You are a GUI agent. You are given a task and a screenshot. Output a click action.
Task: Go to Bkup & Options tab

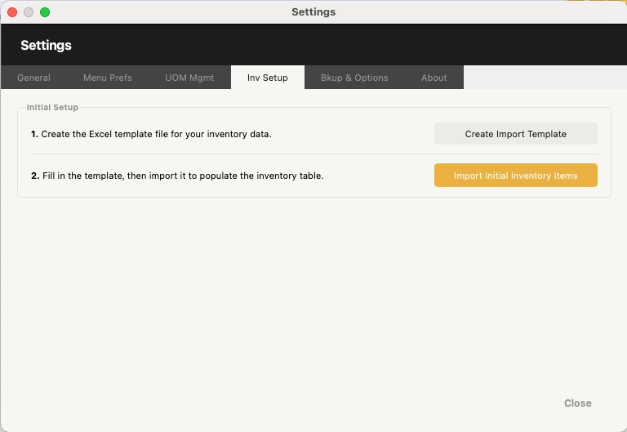(354, 78)
